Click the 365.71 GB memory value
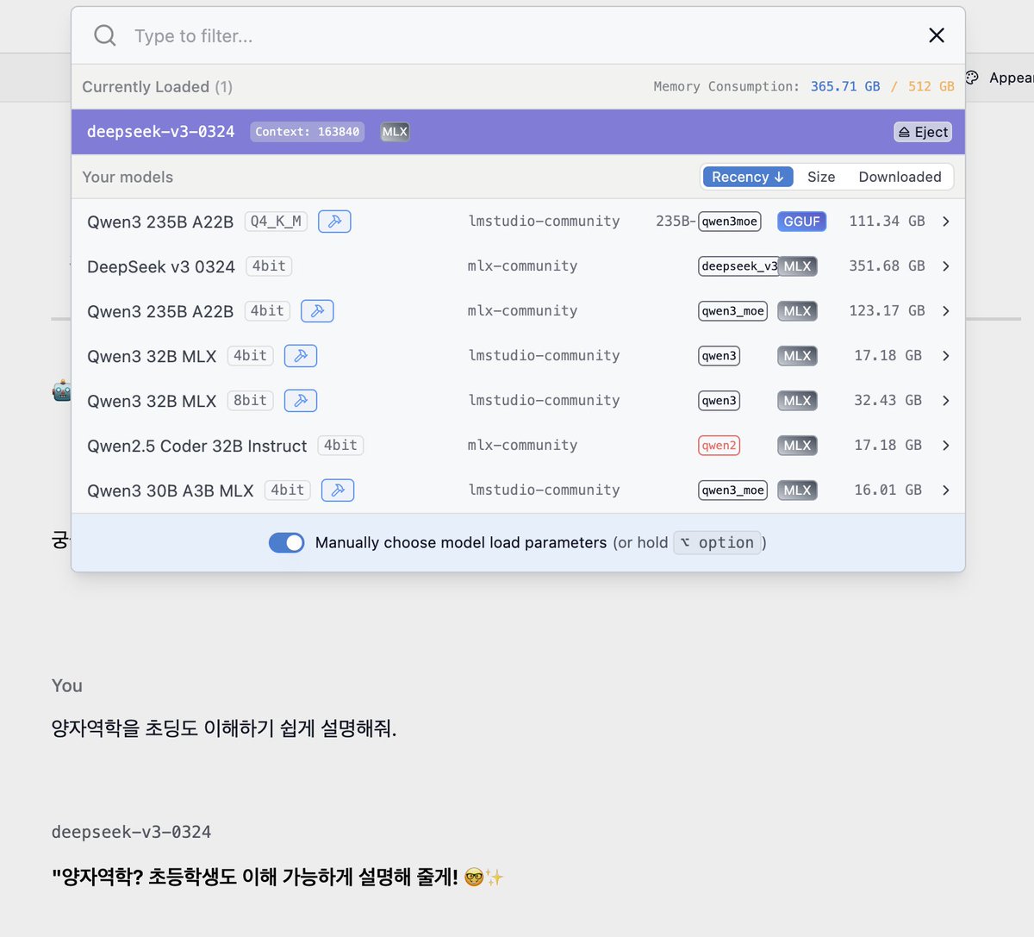 [x=845, y=86]
